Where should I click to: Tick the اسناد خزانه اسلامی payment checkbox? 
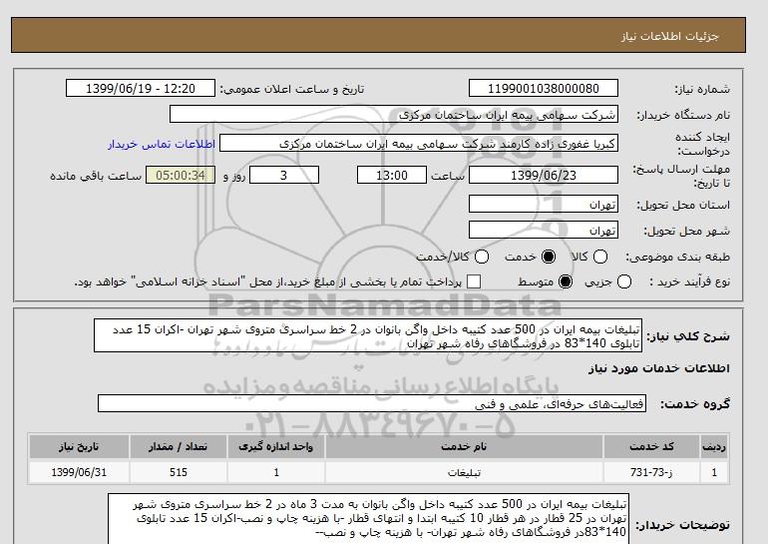point(474,281)
